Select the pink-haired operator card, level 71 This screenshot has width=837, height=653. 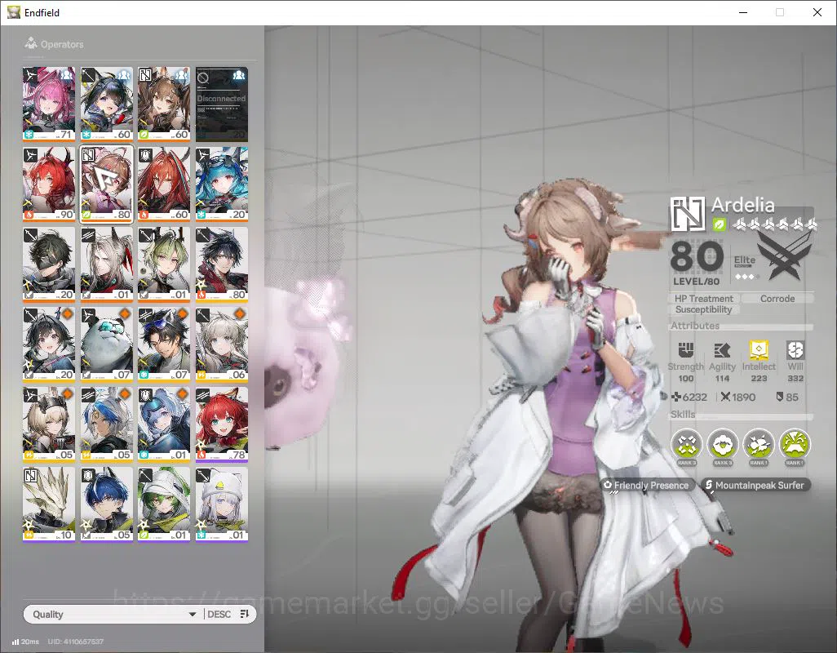(x=49, y=104)
